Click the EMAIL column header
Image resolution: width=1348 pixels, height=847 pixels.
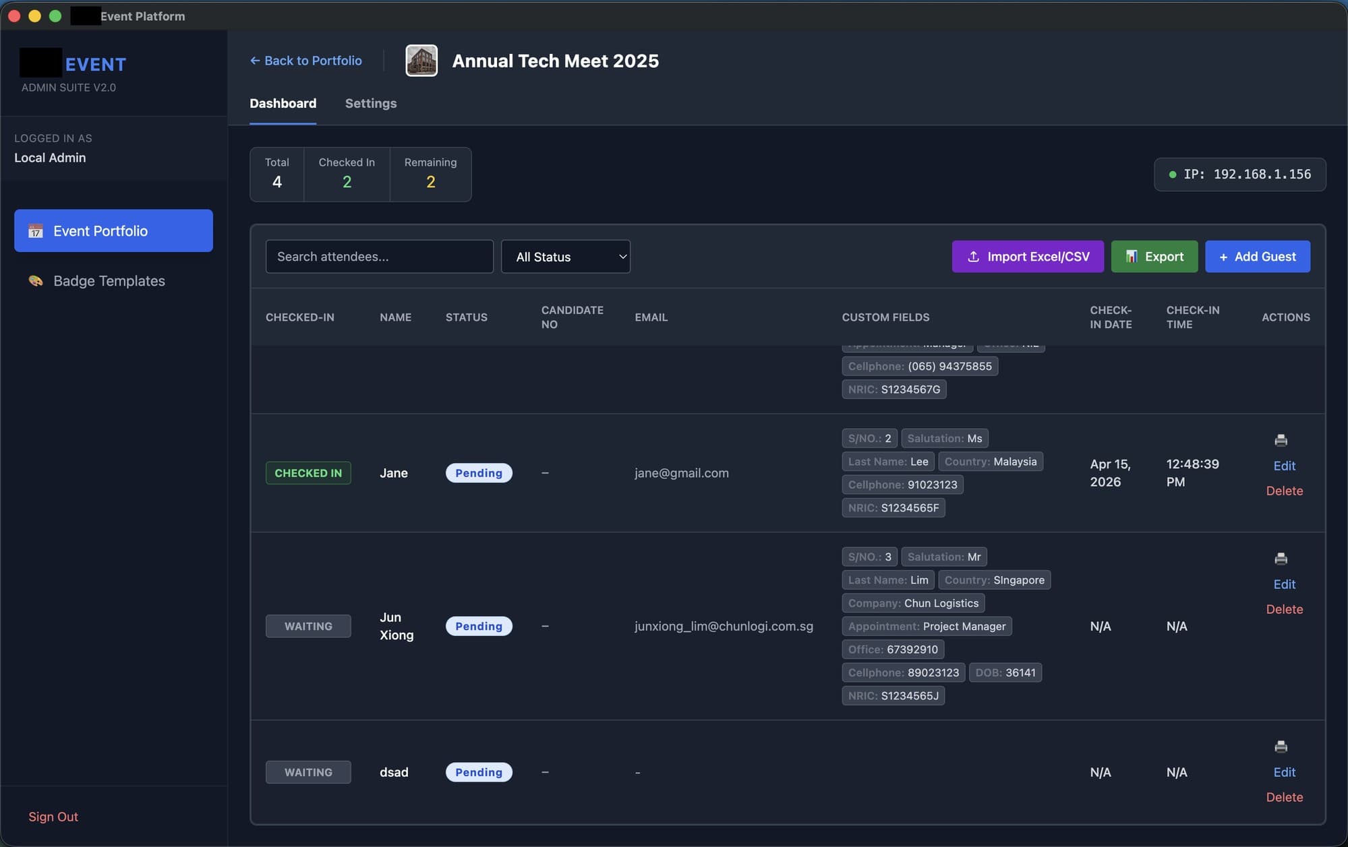tap(651, 317)
